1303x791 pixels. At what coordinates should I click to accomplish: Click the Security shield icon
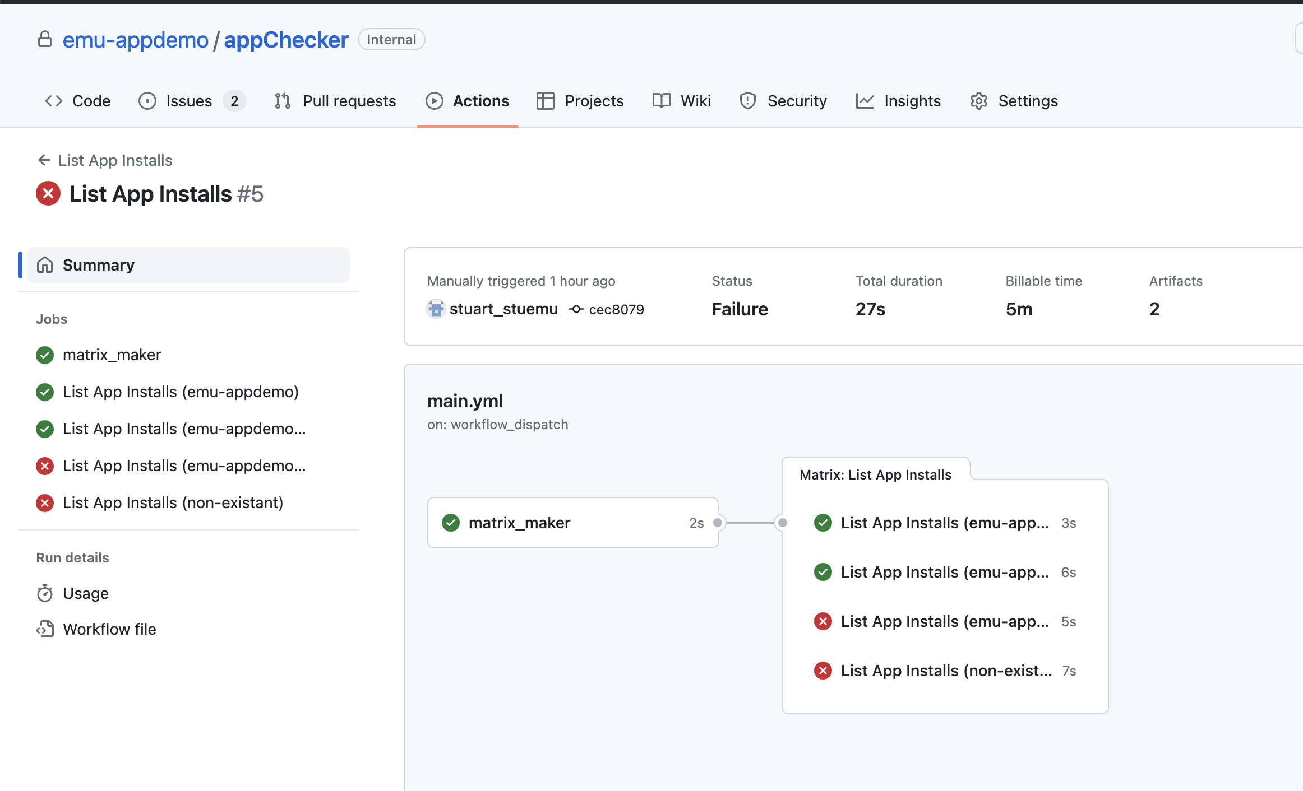click(x=748, y=101)
